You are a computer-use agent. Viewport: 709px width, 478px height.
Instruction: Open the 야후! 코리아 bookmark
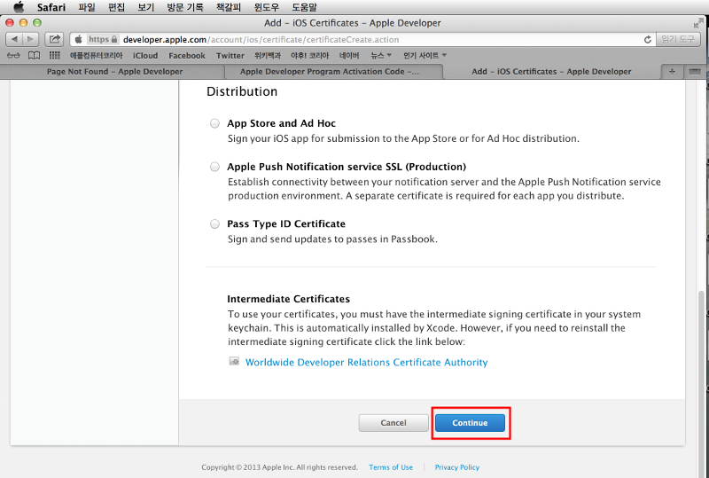coord(309,55)
